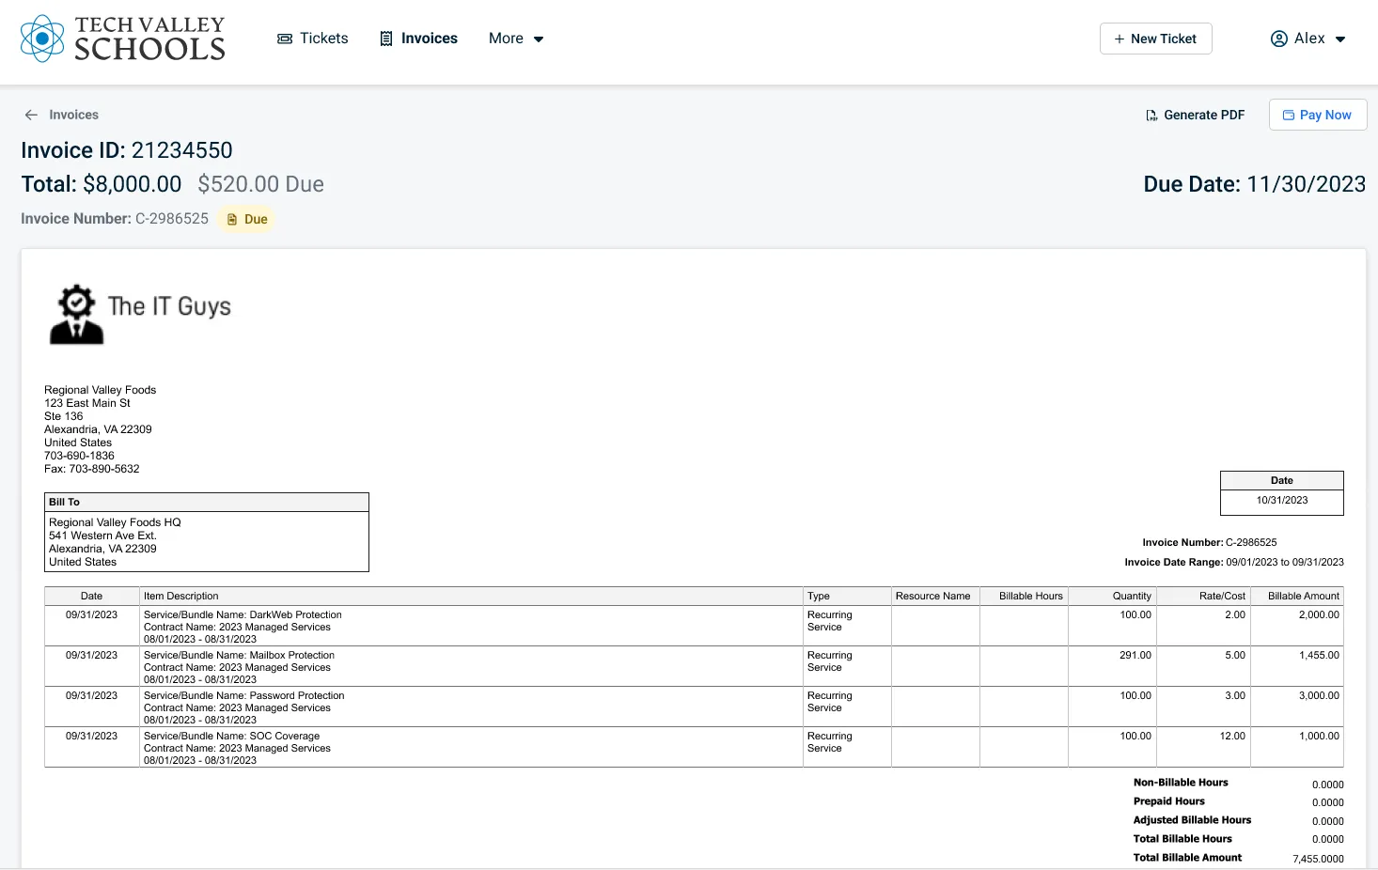Screen dimensions: 1378x870
Task: Select the Mailbox Protection invoice row
Action: (470, 666)
